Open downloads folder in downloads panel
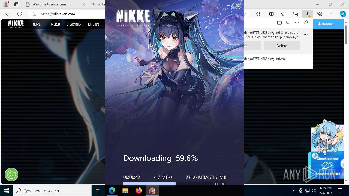This screenshot has width=349, height=196. tap(279, 23)
